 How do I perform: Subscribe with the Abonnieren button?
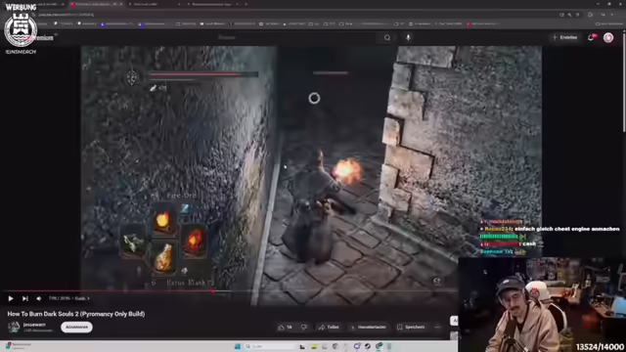pyautogui.click(x=76, y=327)
